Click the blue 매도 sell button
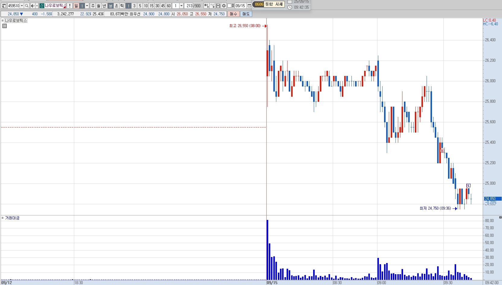This screenshot has width=502, height=285. click(246, 14)
